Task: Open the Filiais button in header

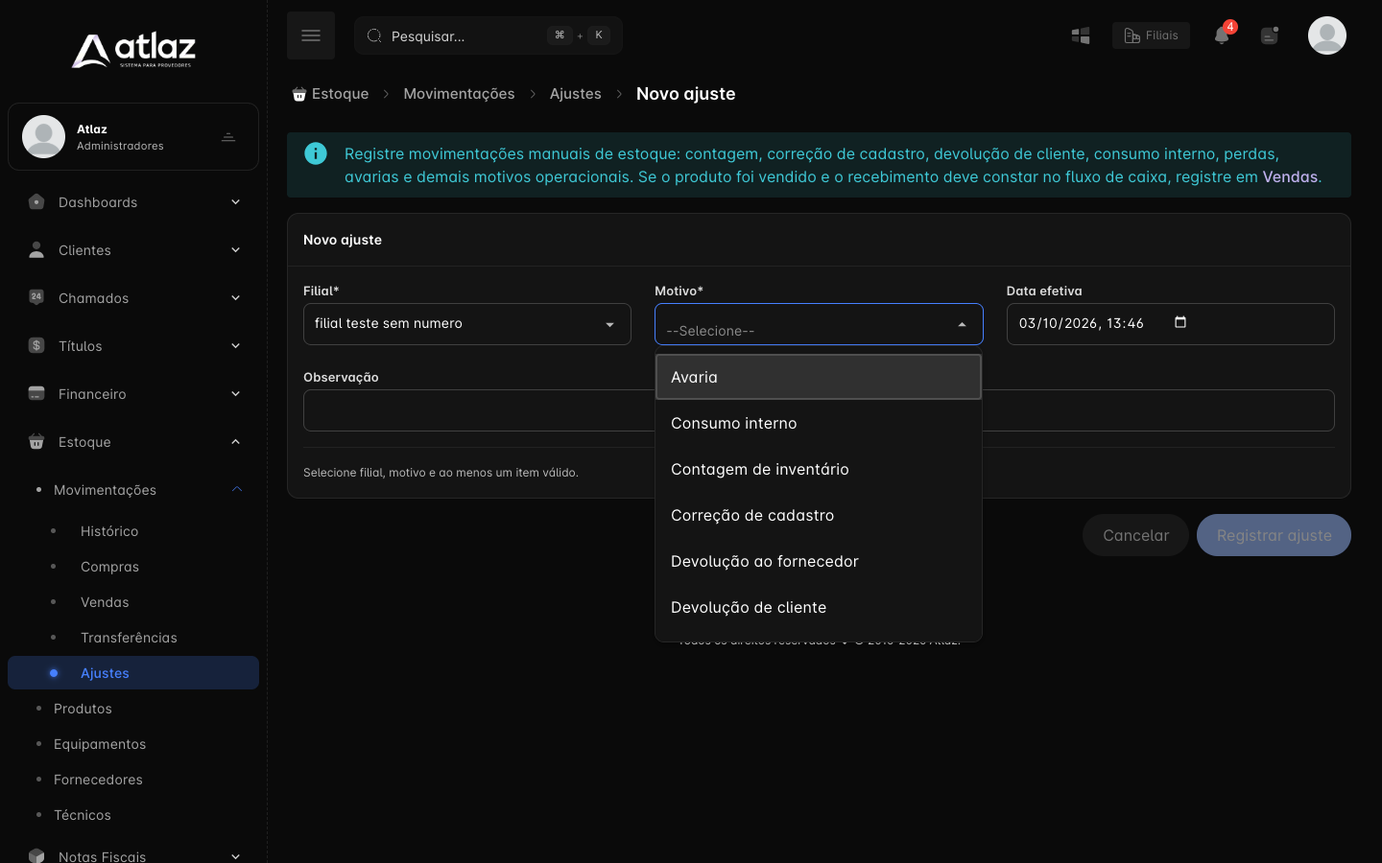Action: tap(1151, 35)
